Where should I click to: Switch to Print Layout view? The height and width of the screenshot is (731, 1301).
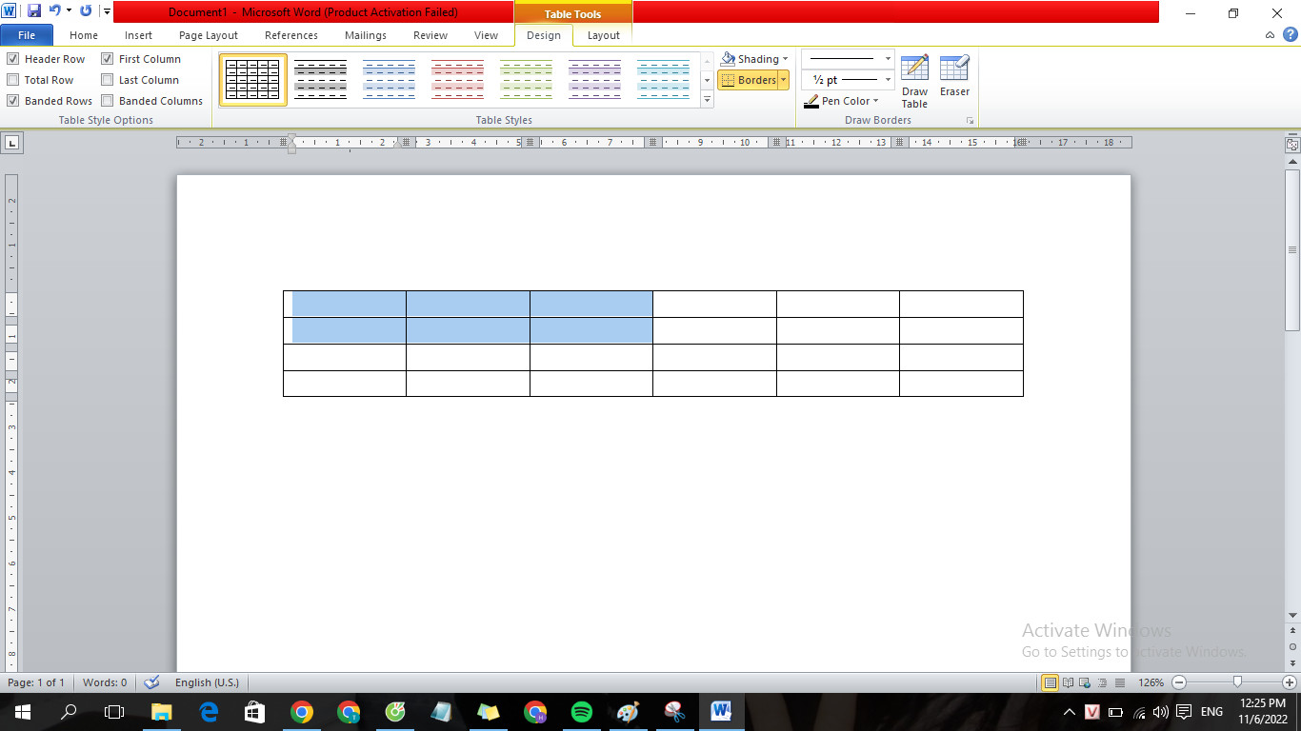1051,682
